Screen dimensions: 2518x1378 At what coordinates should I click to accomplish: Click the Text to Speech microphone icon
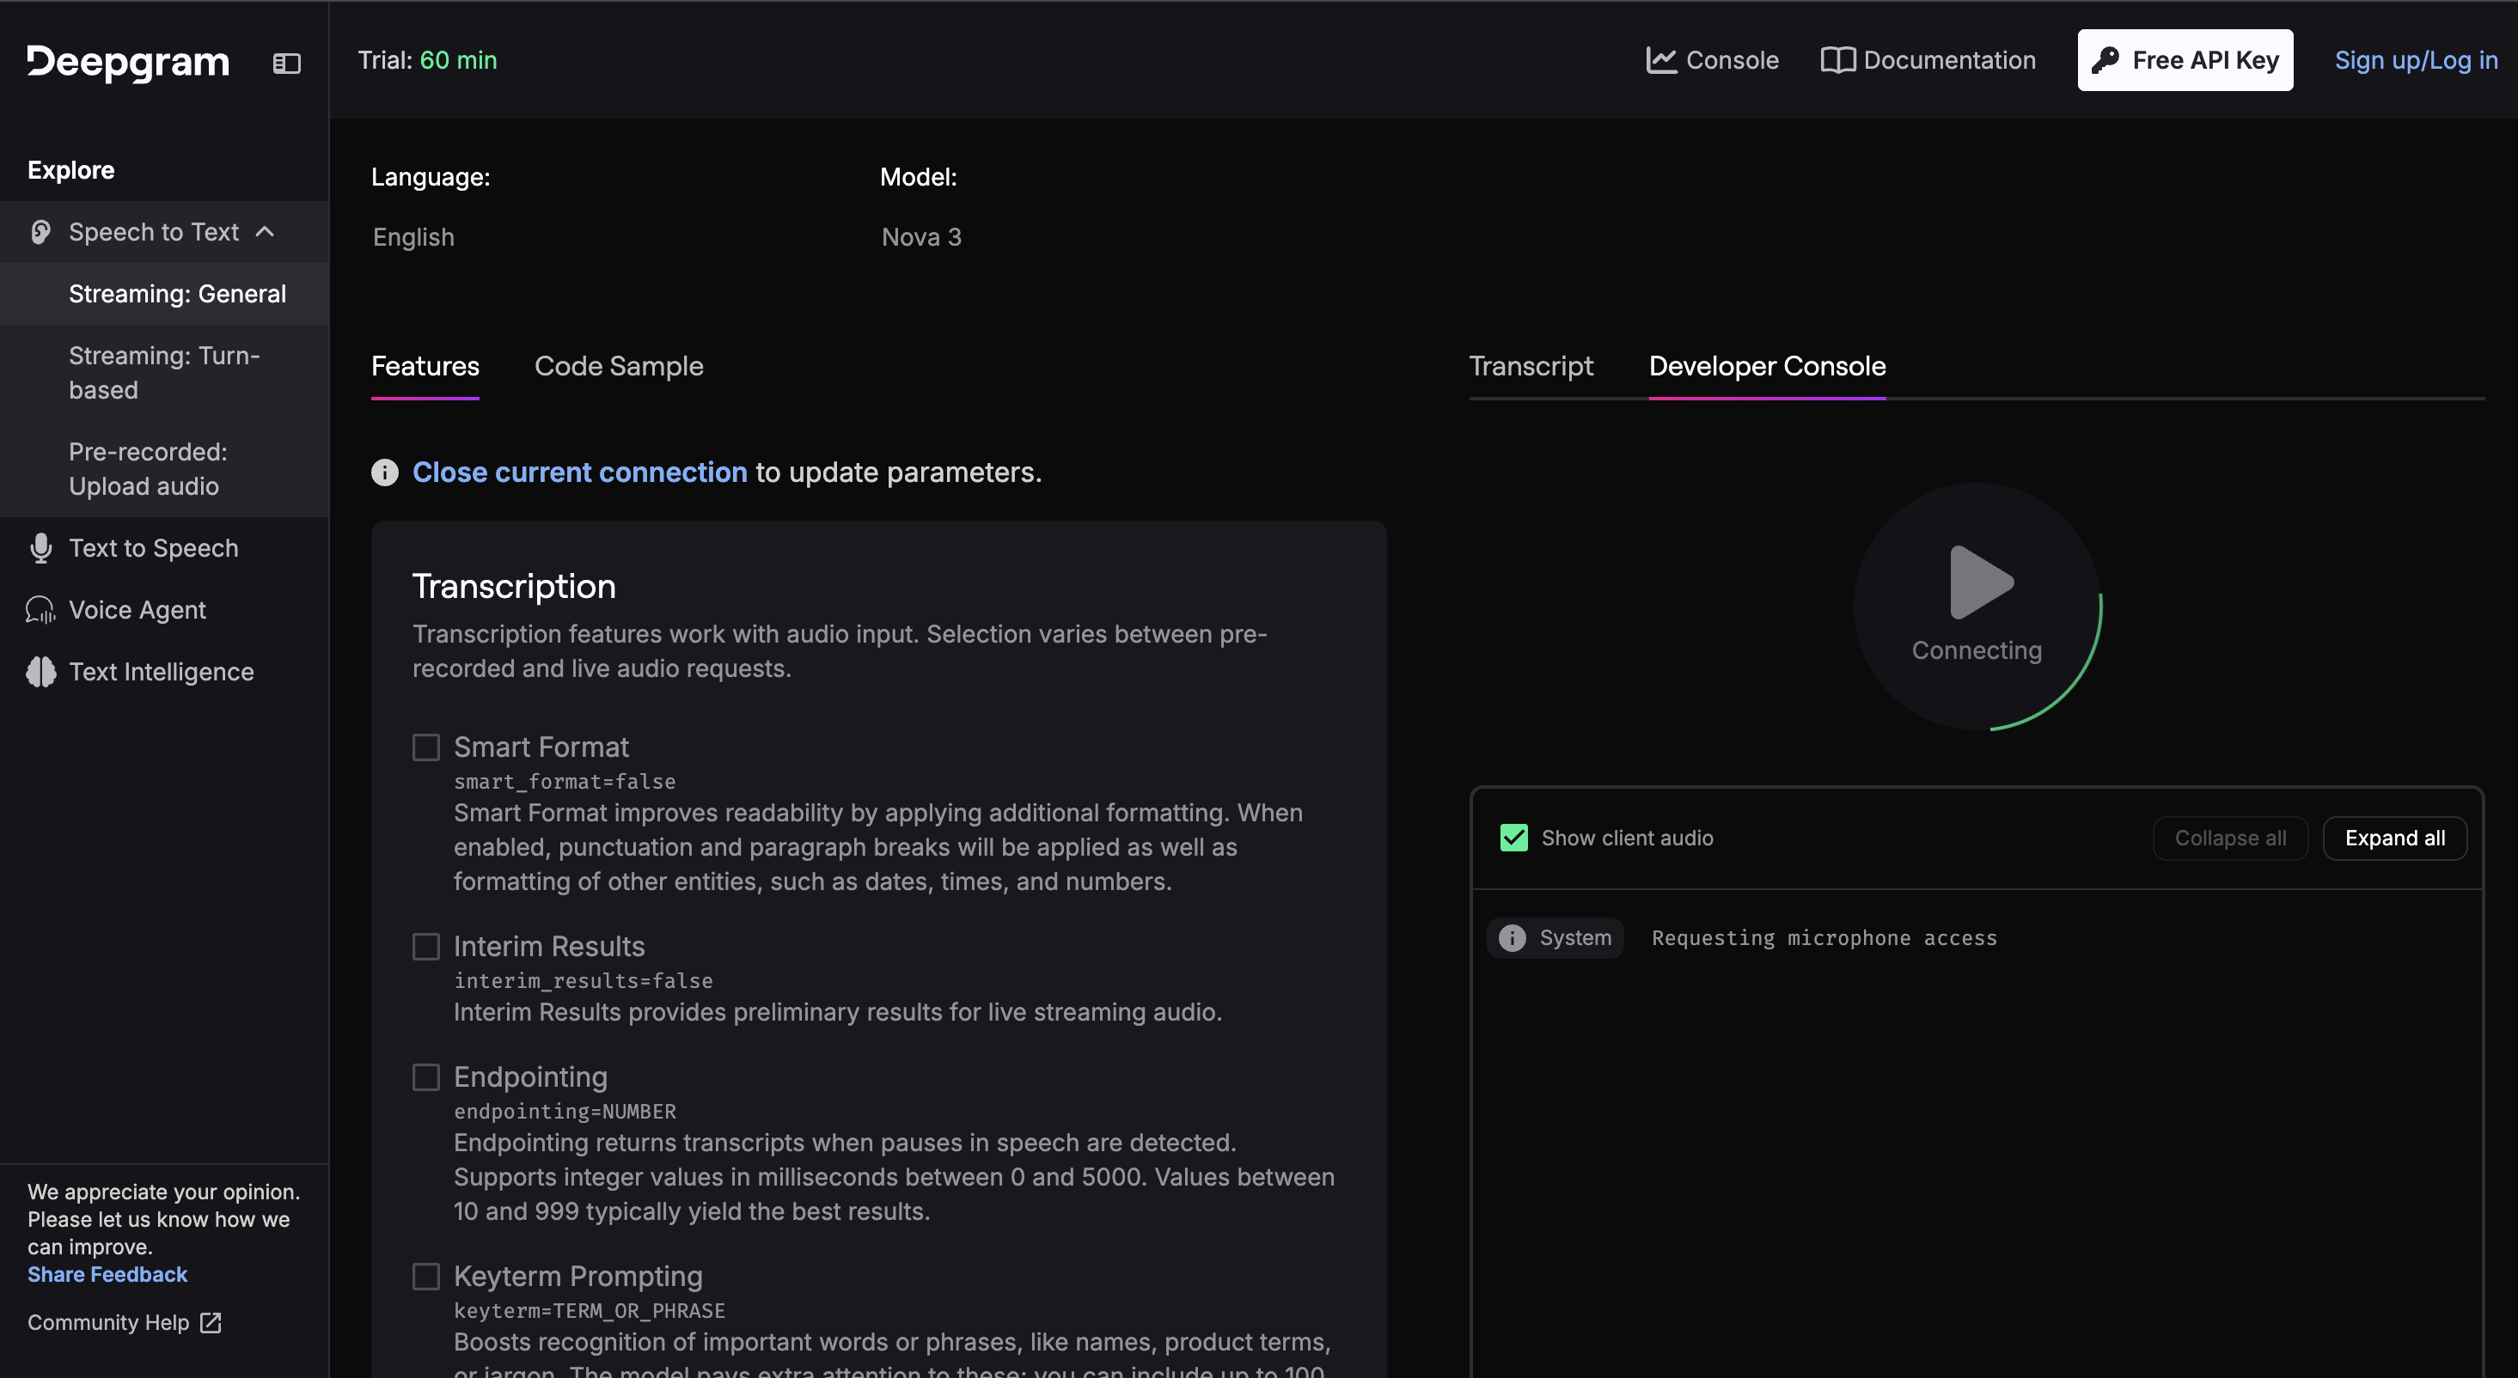click(41, 548)
